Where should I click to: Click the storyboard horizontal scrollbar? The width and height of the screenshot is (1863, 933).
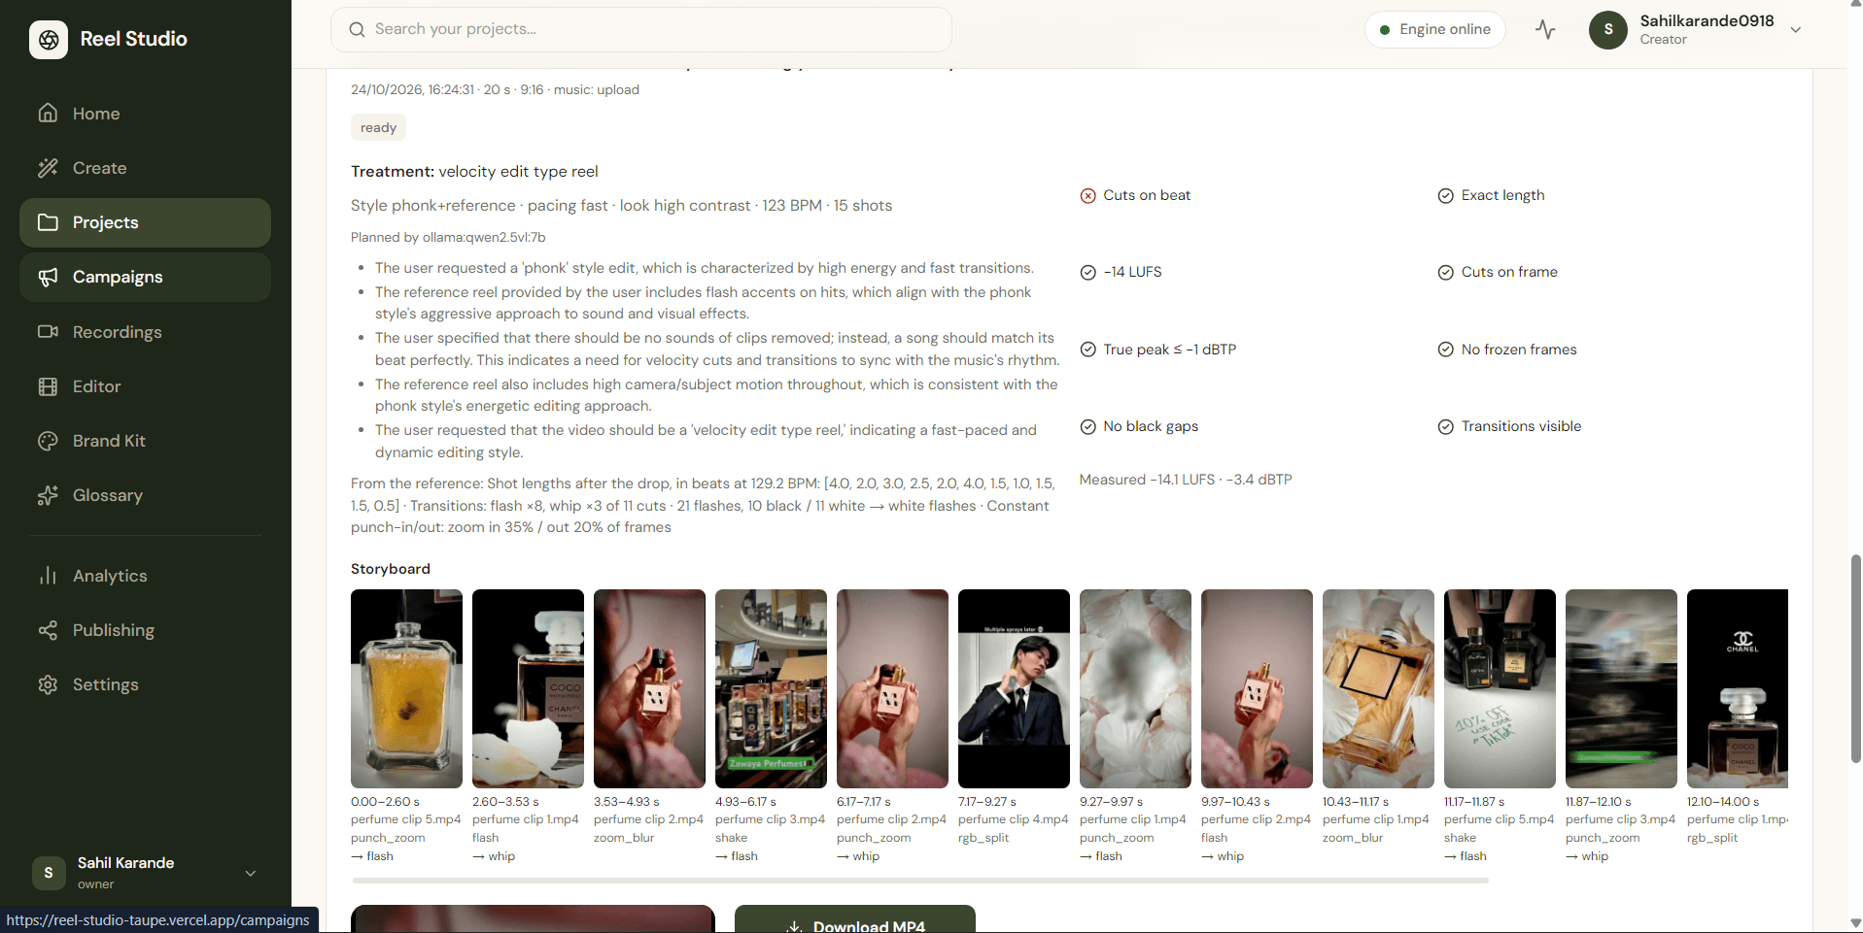[x=920, y=881]
